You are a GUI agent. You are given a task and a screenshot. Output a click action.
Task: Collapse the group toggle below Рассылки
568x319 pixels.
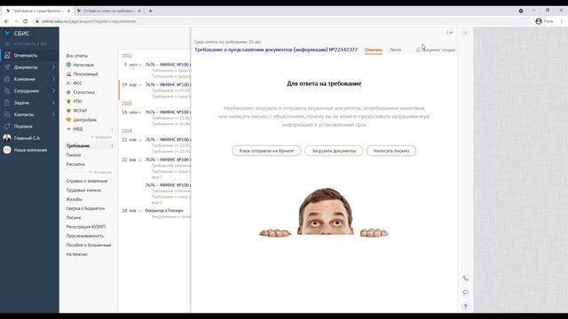tap(100, 172)
